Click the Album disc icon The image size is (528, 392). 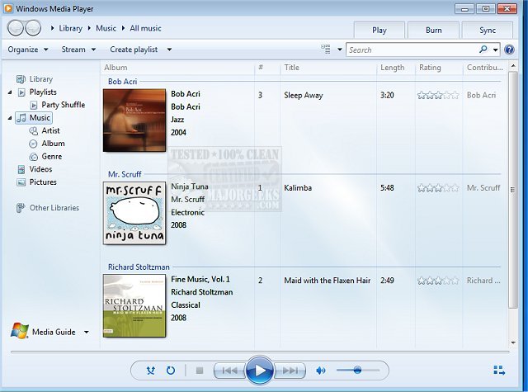click(33, 144)
